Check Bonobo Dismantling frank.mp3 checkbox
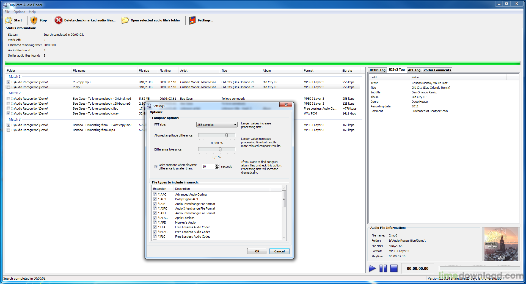 8,130
